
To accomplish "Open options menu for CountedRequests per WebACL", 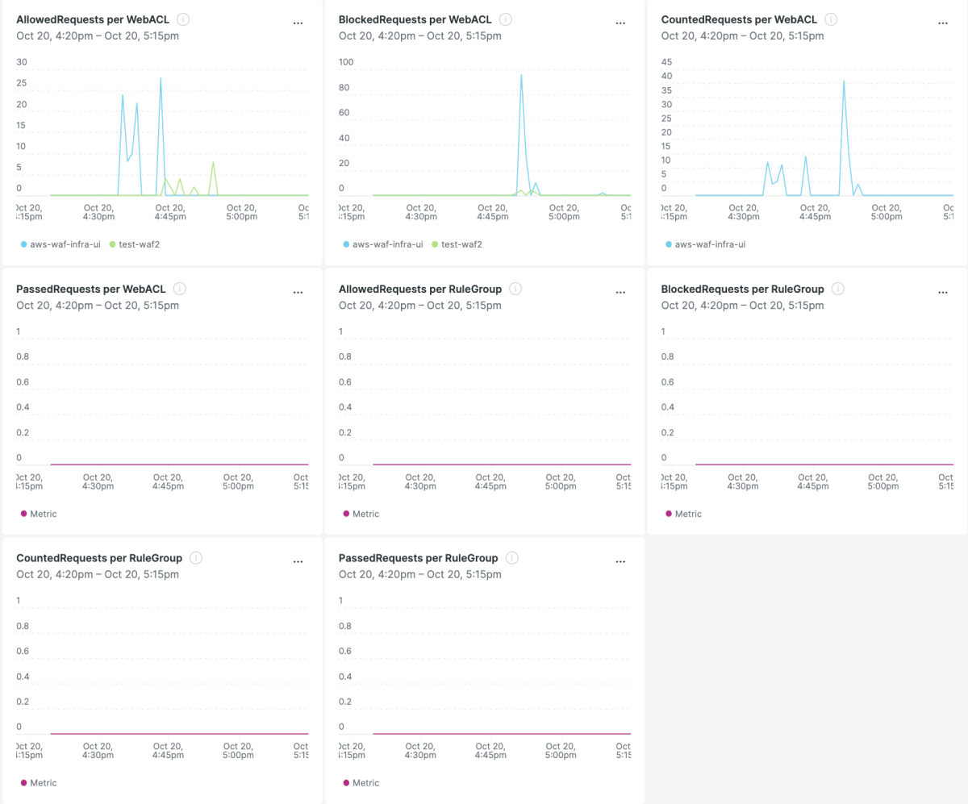I will click(942, 23).
